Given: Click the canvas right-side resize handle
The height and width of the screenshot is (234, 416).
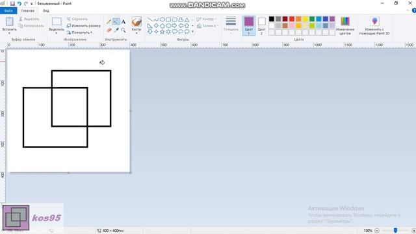Looking at the screenshot, I should click(x=131, y=111).
